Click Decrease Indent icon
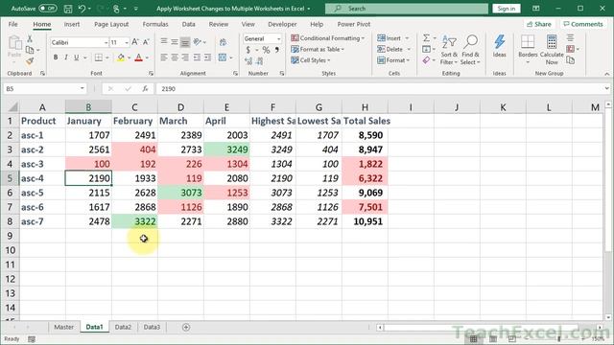The width and height of the screenshot is (614, 345). (x=197, y=57)
